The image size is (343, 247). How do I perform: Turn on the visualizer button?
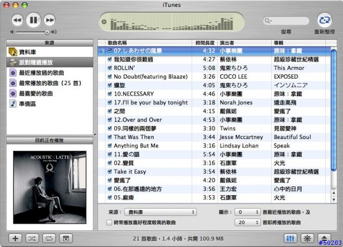(x=307, y=238)
